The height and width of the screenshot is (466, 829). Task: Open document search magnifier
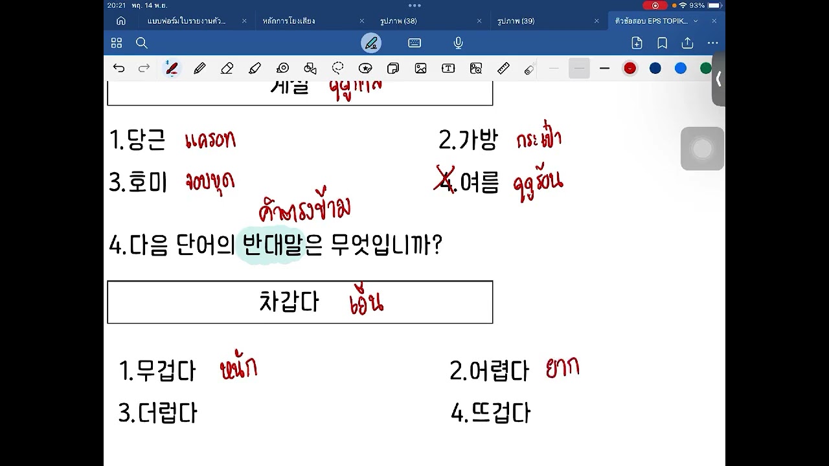tap(142, 43)
